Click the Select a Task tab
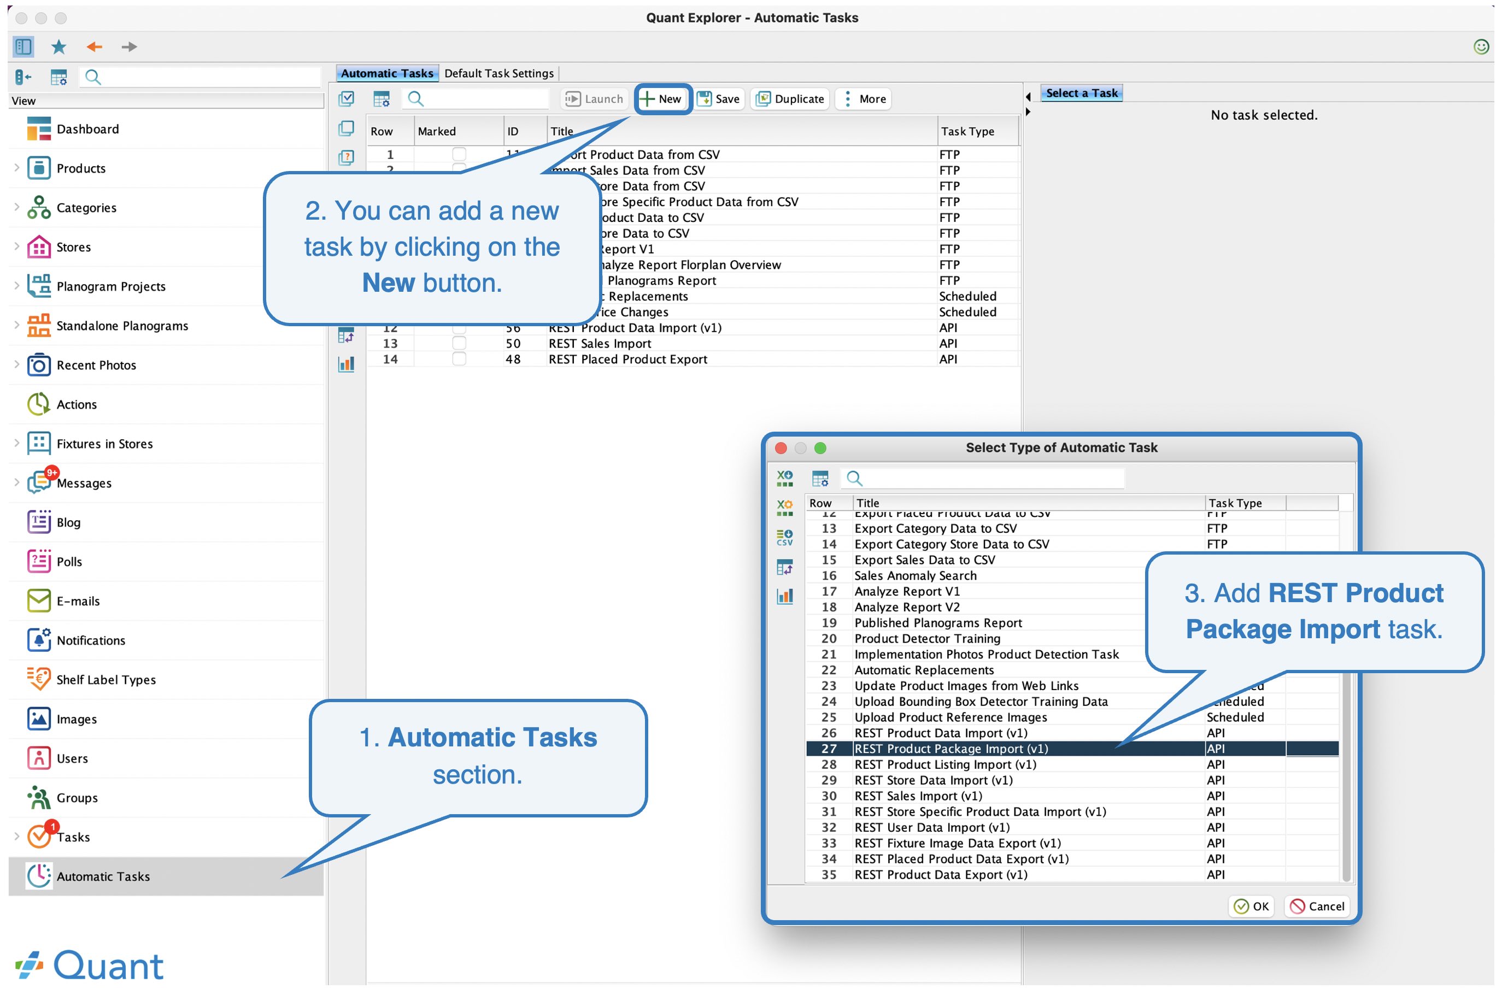1502x989 pixels. tap(1082, 93)
